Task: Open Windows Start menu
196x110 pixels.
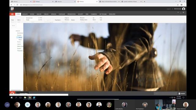Action: coord(12,98)
